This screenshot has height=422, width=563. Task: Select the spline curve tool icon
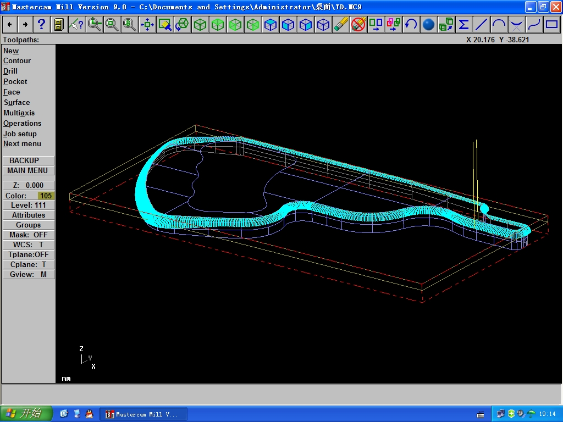[x=534, y=25]
